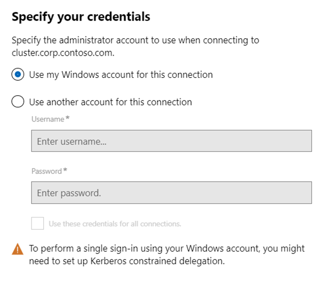
Task: Click "Use these credentials for all connections" label text
Action: [115, 224]
